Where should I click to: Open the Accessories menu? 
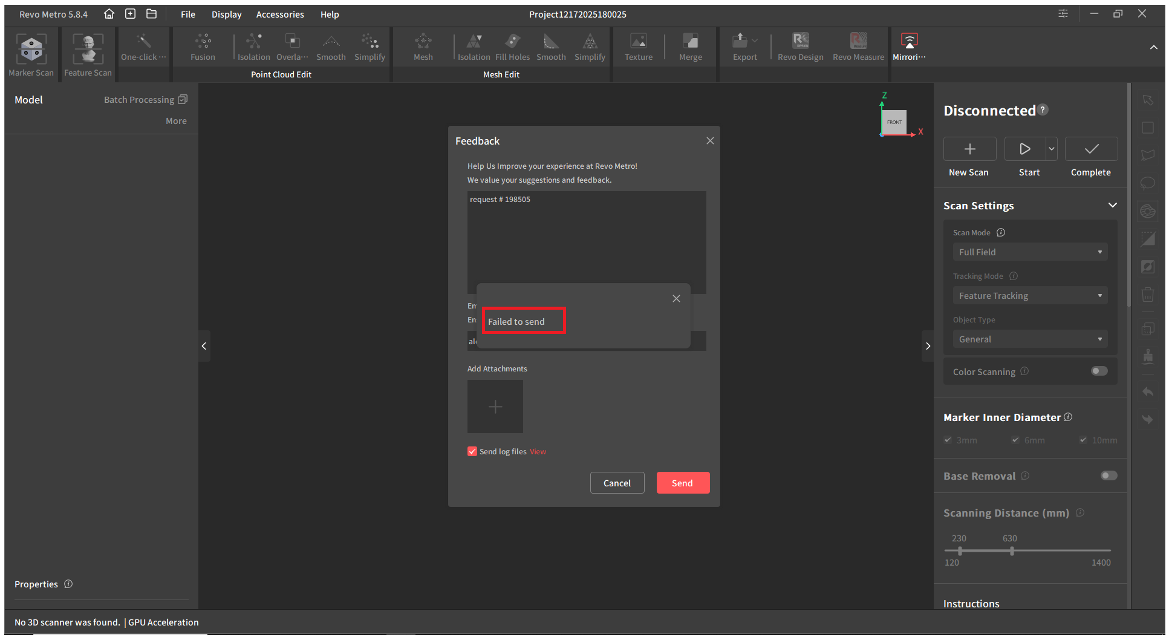click(279, 15)
